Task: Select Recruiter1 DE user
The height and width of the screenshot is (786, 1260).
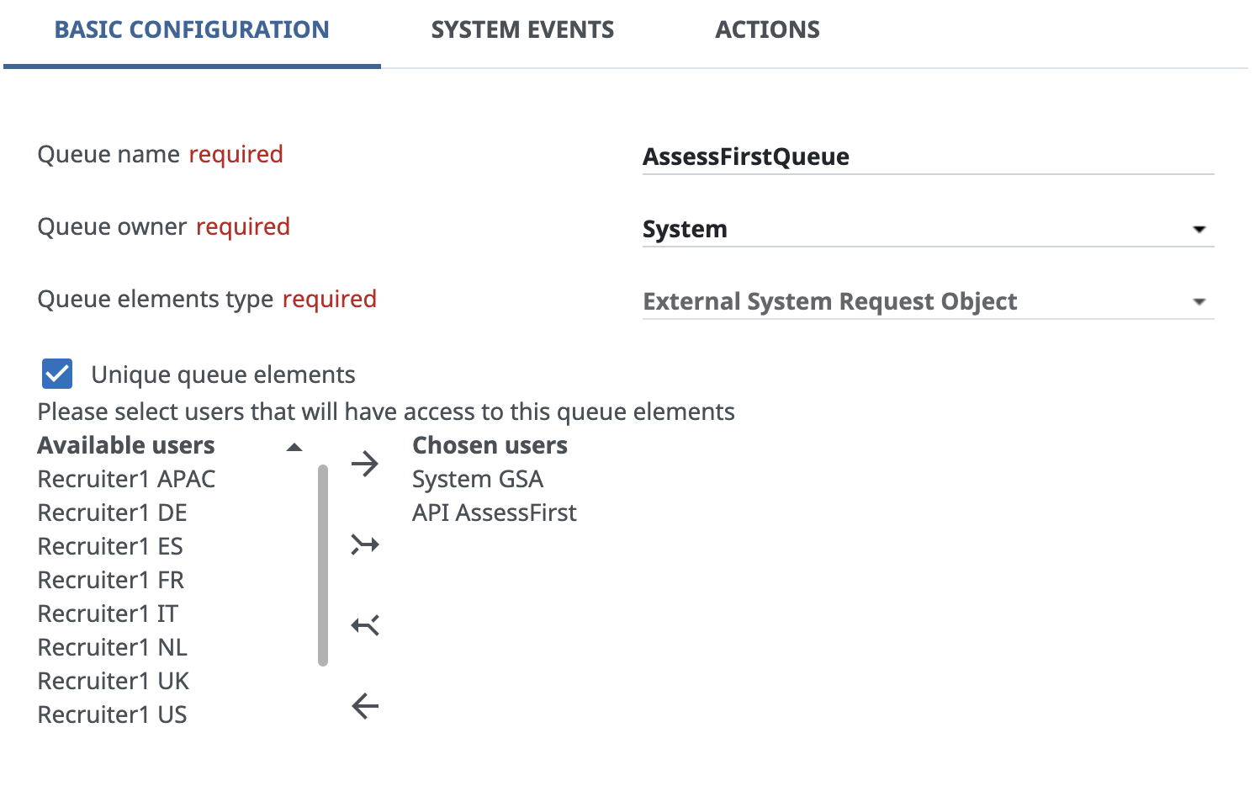Action: click(x=113, y=512)
